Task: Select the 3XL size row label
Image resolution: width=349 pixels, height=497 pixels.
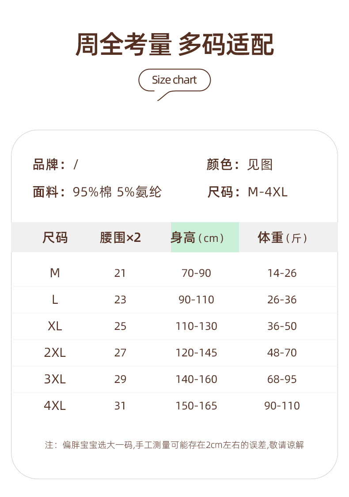Action: click(55, 379)
